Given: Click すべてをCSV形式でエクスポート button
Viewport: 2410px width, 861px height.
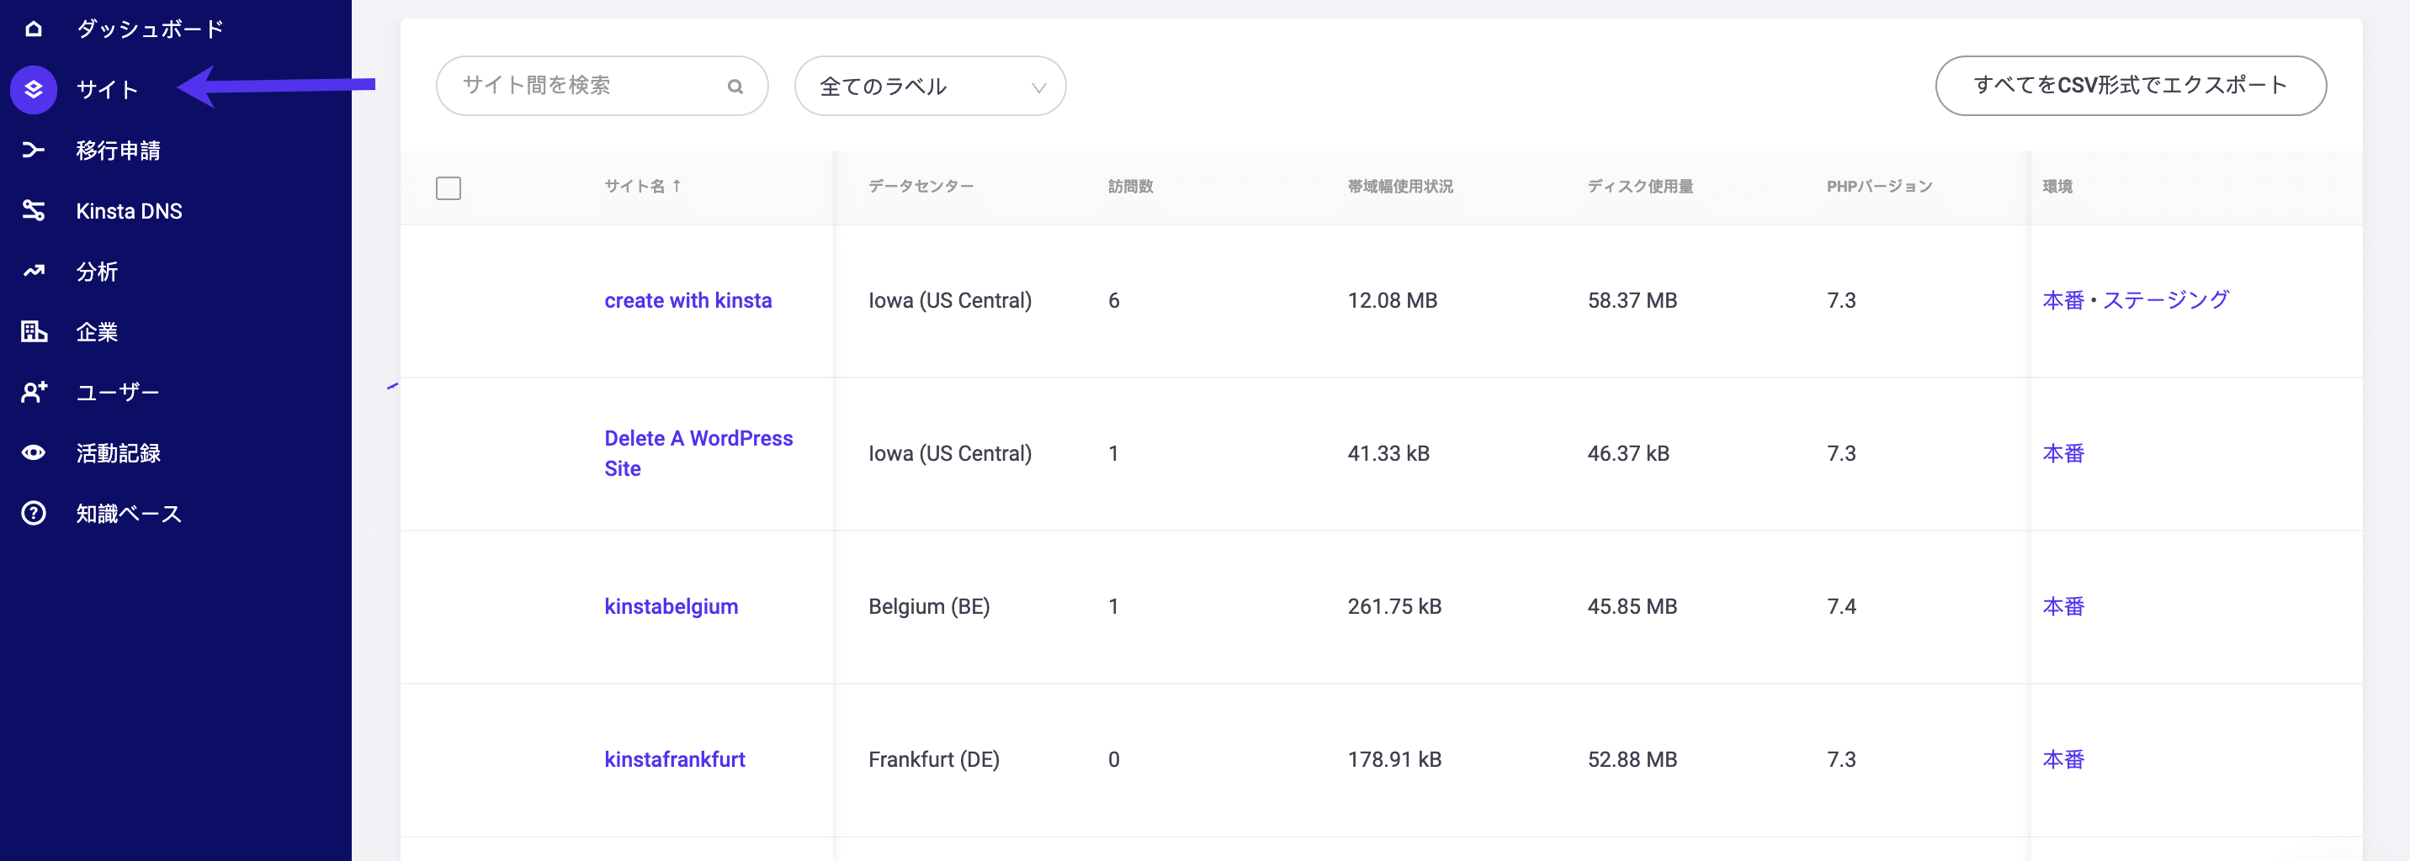Looking at the screenshot, I should [x=2131, y=85].
